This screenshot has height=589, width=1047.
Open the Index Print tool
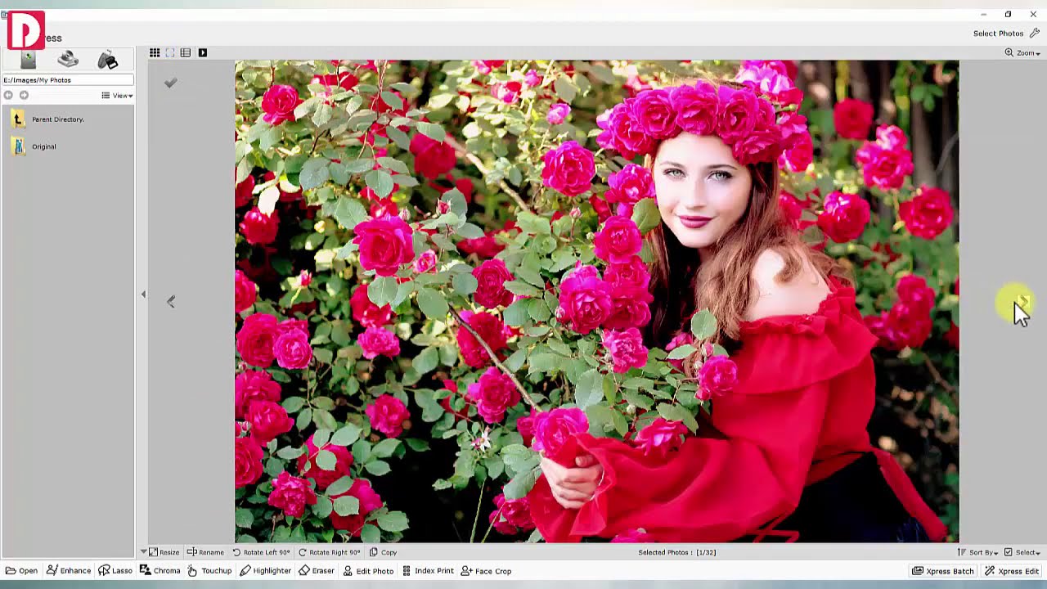click(x=428, y=571)
